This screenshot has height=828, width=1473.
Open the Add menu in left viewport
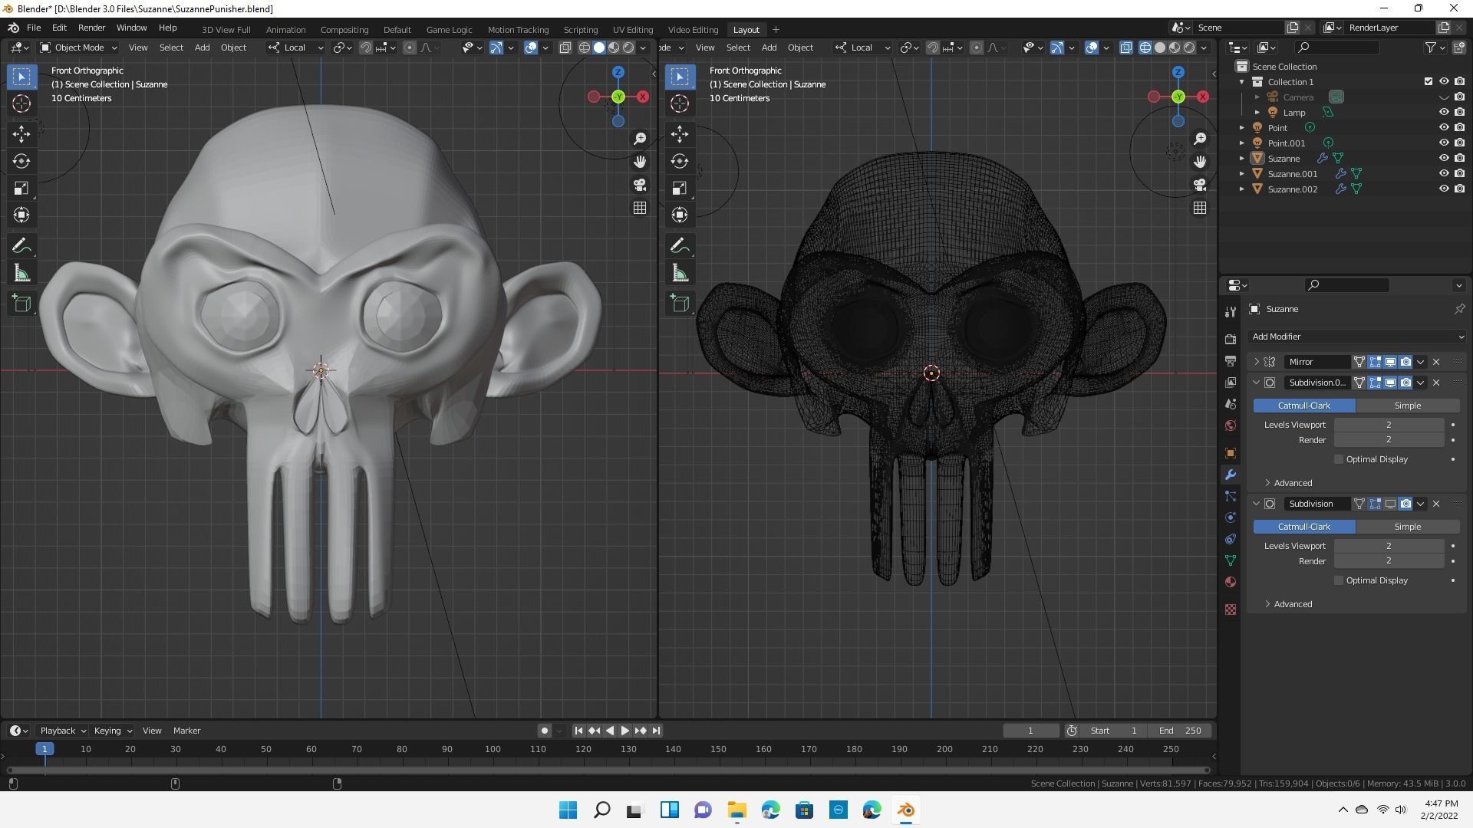[x=202, y=48]
